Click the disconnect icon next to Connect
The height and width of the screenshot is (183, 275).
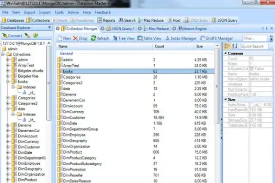pos(27,35)
